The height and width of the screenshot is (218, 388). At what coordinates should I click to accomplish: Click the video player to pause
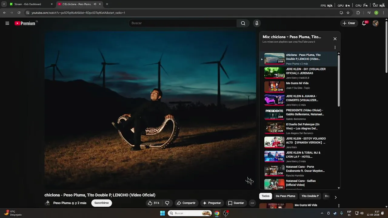(150, 110)
